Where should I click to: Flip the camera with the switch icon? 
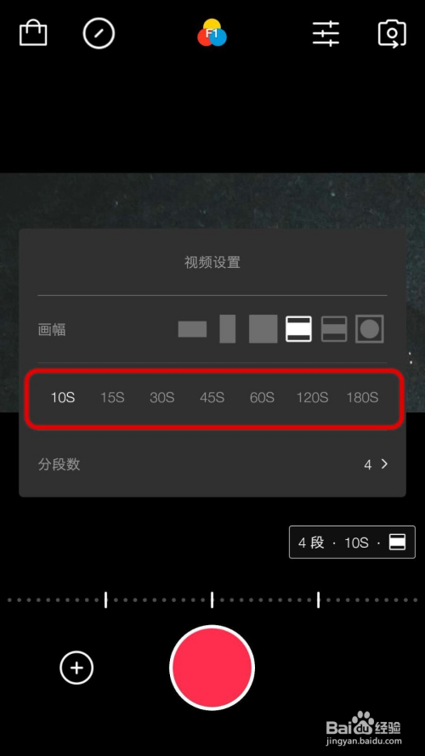pos(392,33)
